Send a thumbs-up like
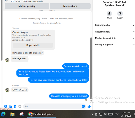This screenshot has width=135, height=118. click(x=89, y=106)
